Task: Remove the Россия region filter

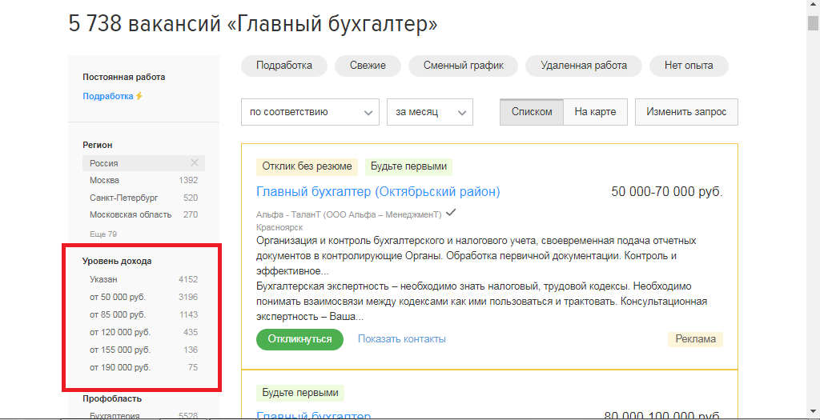Action: 194,163
